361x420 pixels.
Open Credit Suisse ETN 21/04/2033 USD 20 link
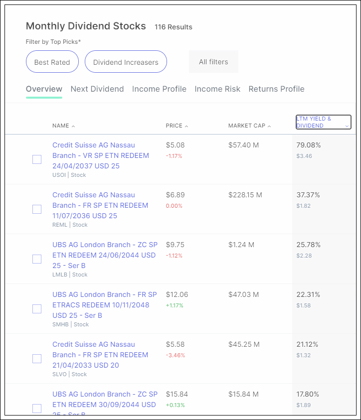click(x=100, y=355)
